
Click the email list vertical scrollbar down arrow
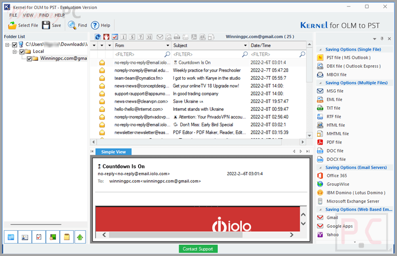(x=309, y=136)
